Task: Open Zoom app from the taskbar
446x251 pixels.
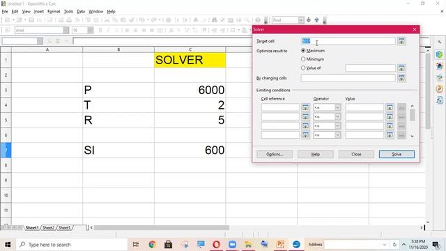Action: 232,244
